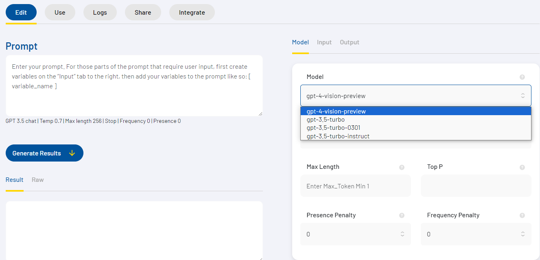540x260 pixels.
Task: Pick the gpt-3.5-turbo-instruct model option
Action: point(338,136)
